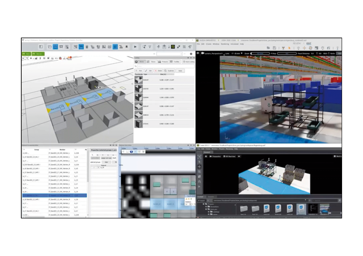Viewport: 363px width, 256px height.
Task: Select the highlighted blue row in group table
Action: pos(55,195)
